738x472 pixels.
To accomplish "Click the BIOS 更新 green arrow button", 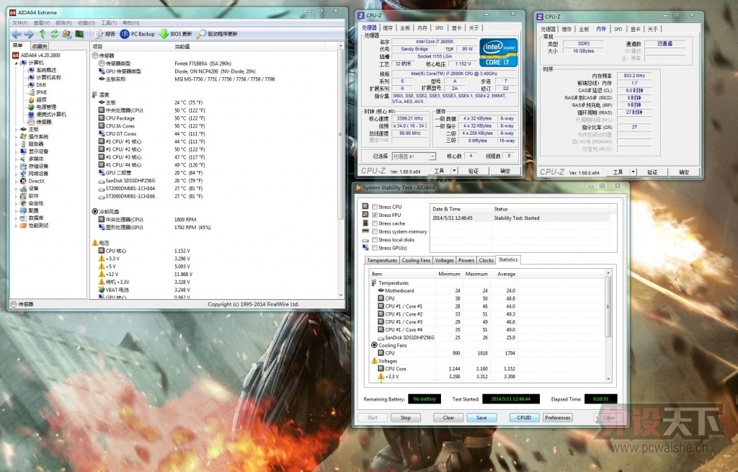I will 176,34.
